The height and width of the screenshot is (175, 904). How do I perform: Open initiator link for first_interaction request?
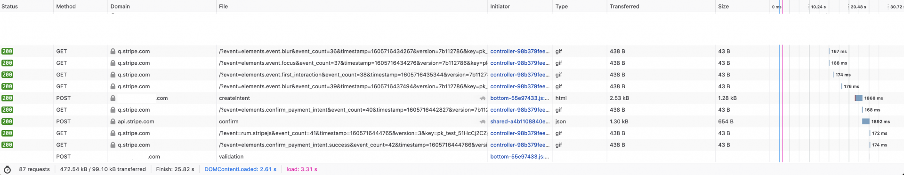(x=520, y=75)
